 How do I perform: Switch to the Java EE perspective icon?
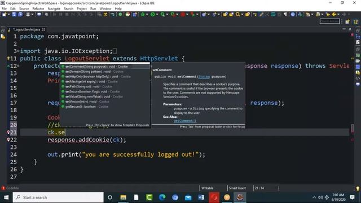click(356, 21)
